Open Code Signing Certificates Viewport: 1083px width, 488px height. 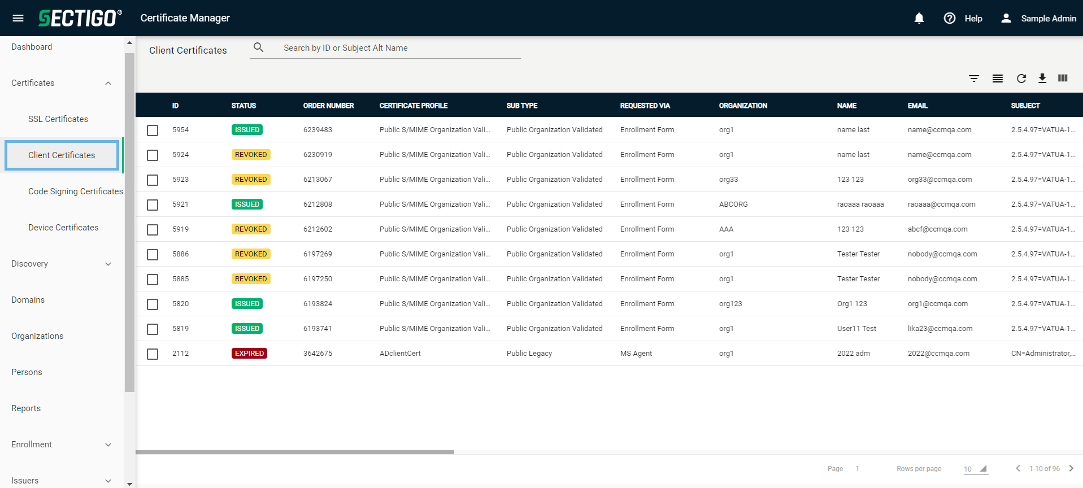[x=76, y=191]
